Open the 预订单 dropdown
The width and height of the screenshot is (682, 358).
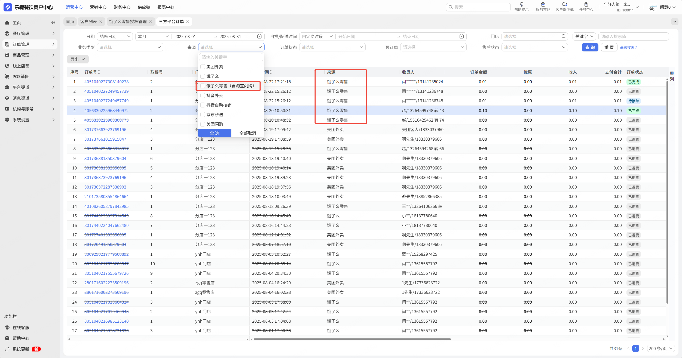[433, 47]
